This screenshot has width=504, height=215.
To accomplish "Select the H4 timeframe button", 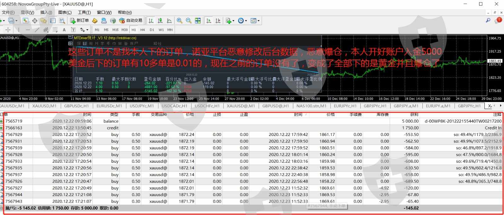I will 142,30.
